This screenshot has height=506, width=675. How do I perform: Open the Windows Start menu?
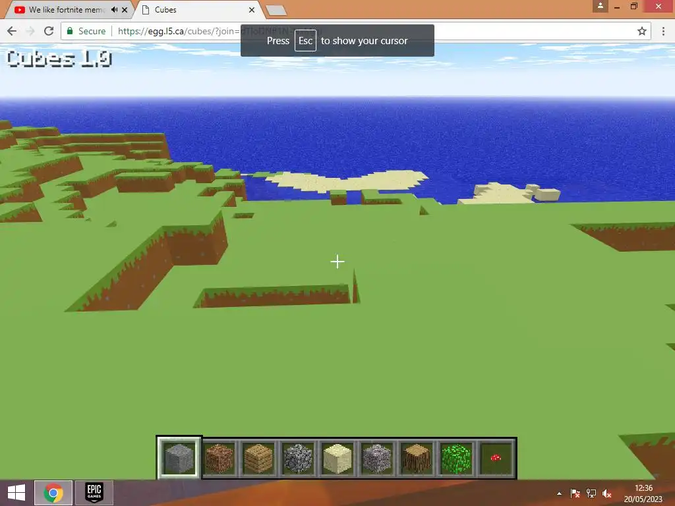click(x=16, y=492)
